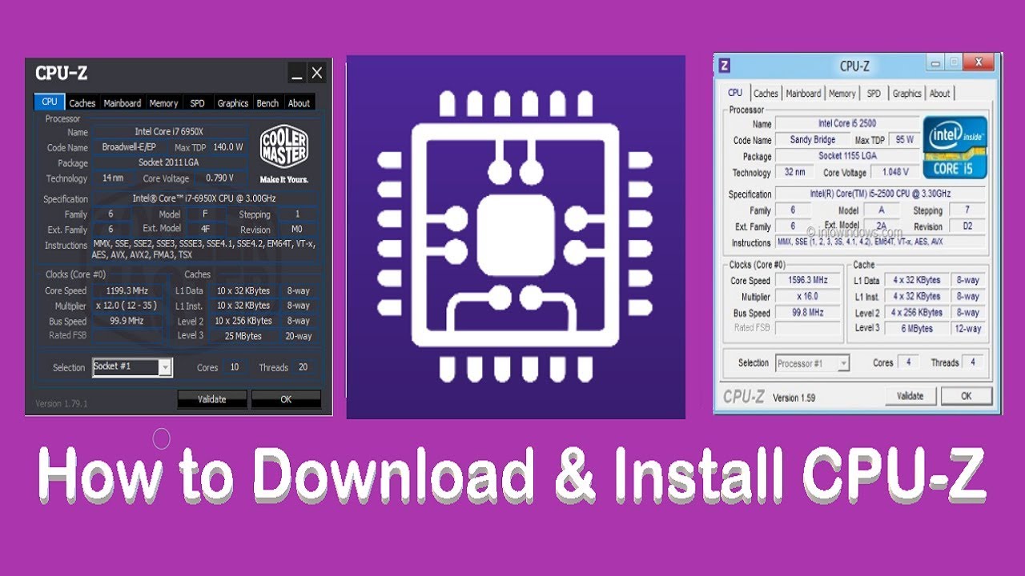Click the i5-2500 CPU @ 3.30GHz specification field
The height and width of the screenshot is (576, 1025).
[x=881, y=194]
